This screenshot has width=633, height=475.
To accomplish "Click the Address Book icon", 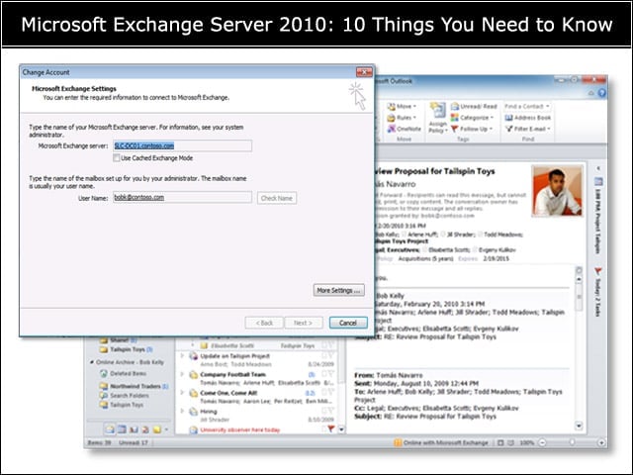I will click(x=508, y=118).
